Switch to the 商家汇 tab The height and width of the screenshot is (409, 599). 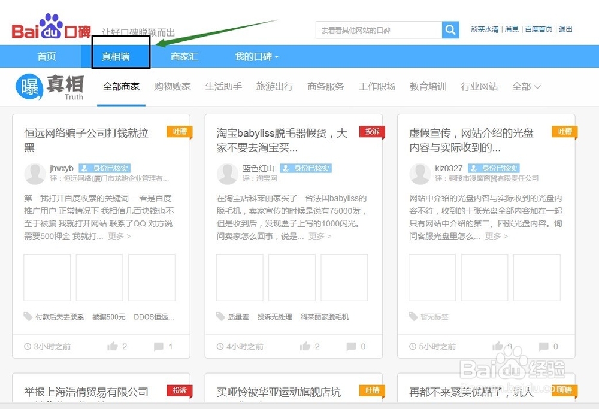point(184,56)
